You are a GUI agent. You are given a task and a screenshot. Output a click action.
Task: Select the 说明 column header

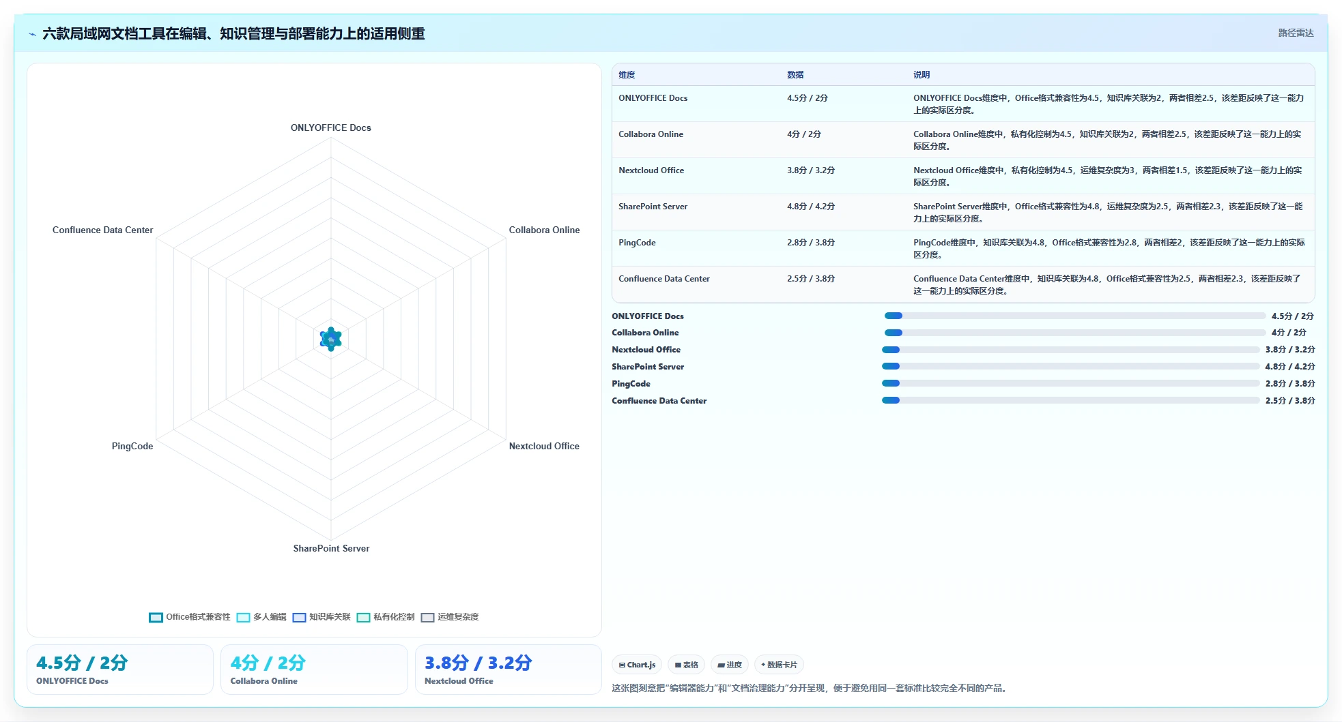tap(922, 75)
